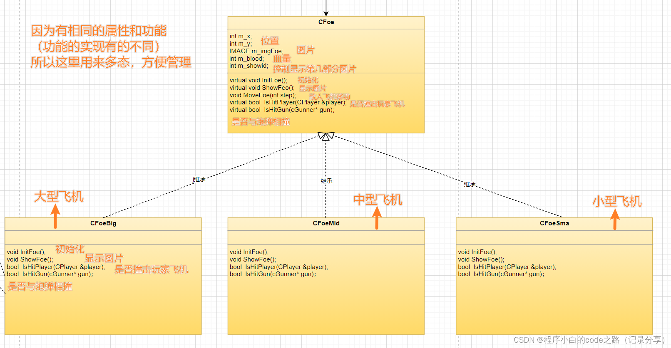Click the 'int m_y;' attribute line

[241, 44]
